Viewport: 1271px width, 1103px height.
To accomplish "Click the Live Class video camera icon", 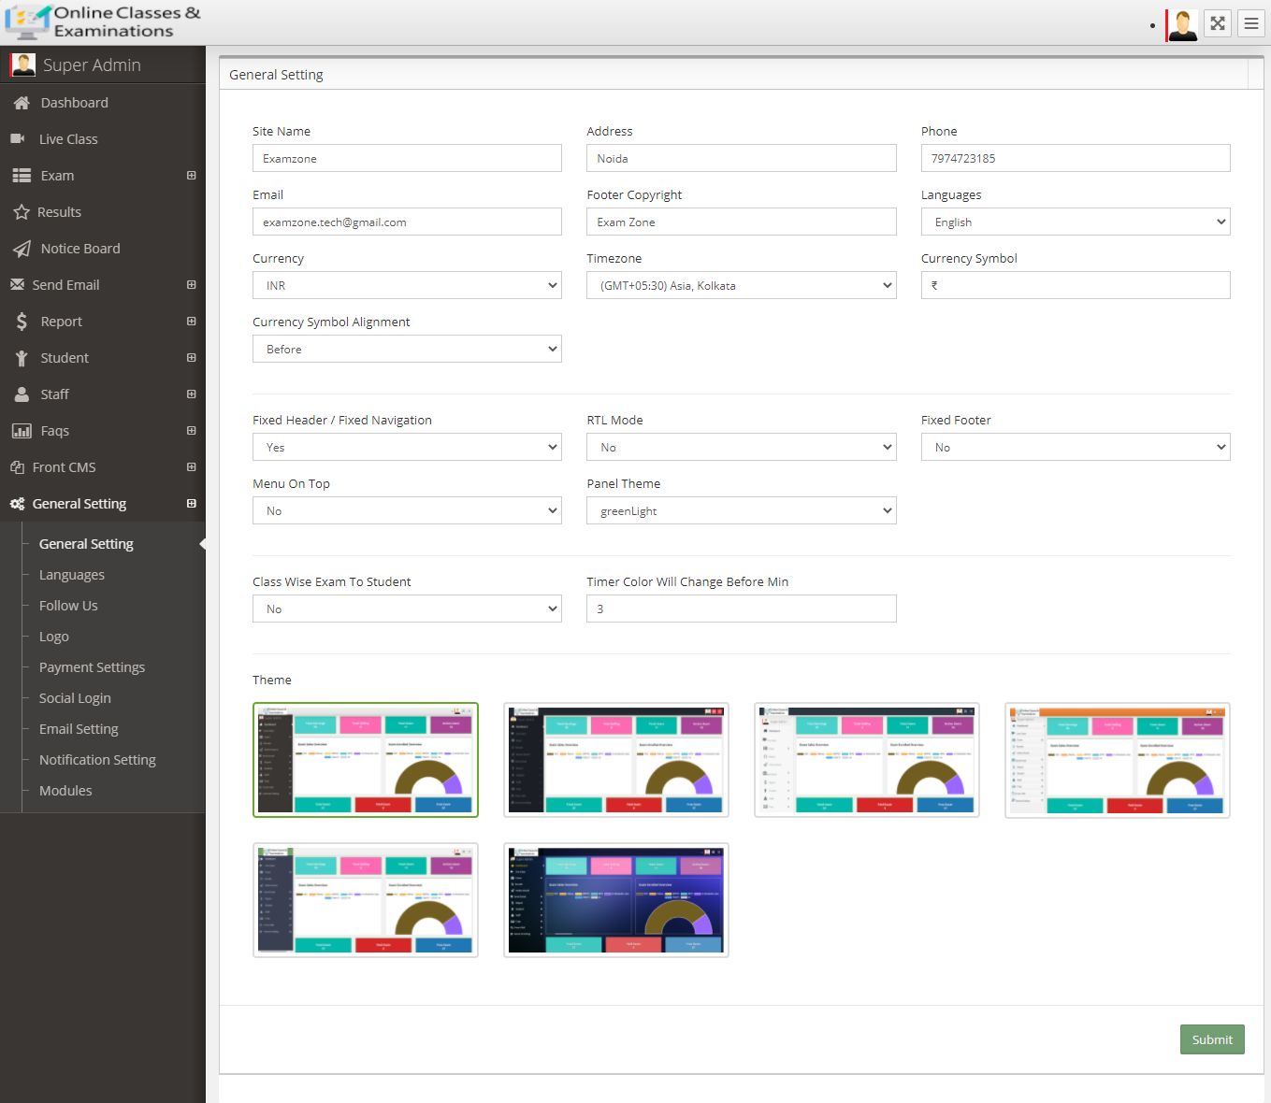I will 18,139.
